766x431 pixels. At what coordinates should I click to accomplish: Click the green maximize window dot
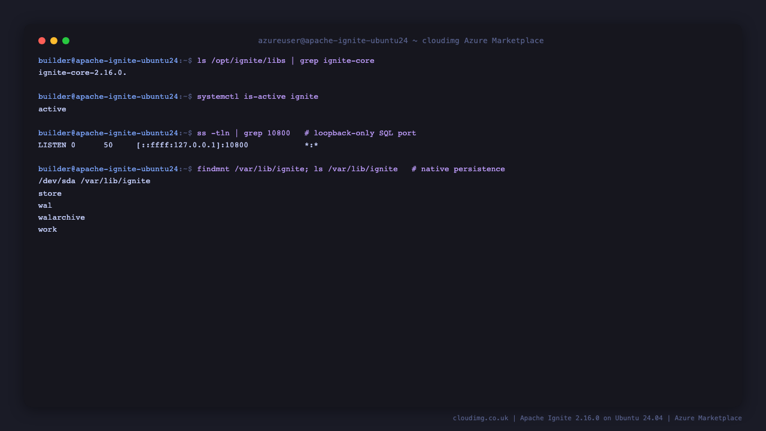(66, 41)
